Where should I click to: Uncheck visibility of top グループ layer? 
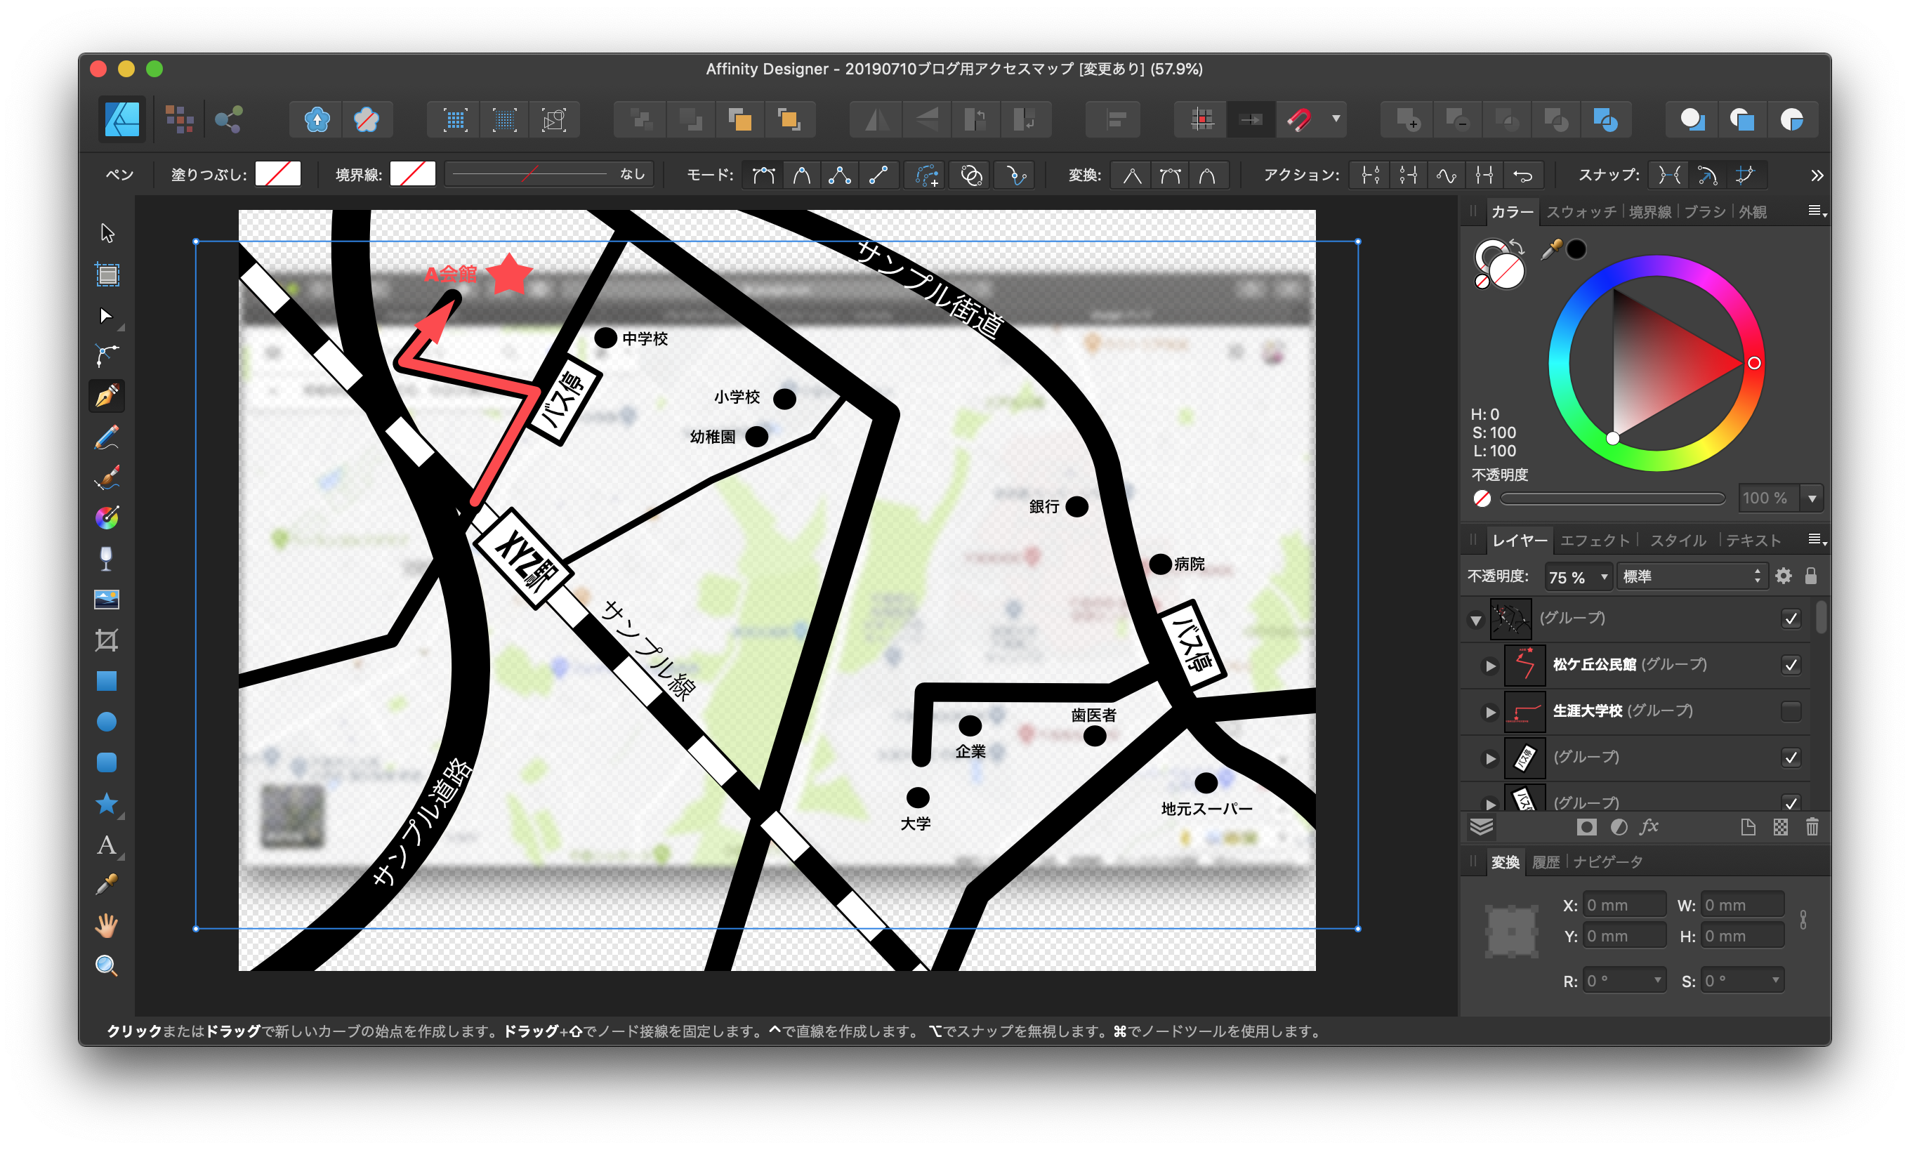click(1790, 619)
